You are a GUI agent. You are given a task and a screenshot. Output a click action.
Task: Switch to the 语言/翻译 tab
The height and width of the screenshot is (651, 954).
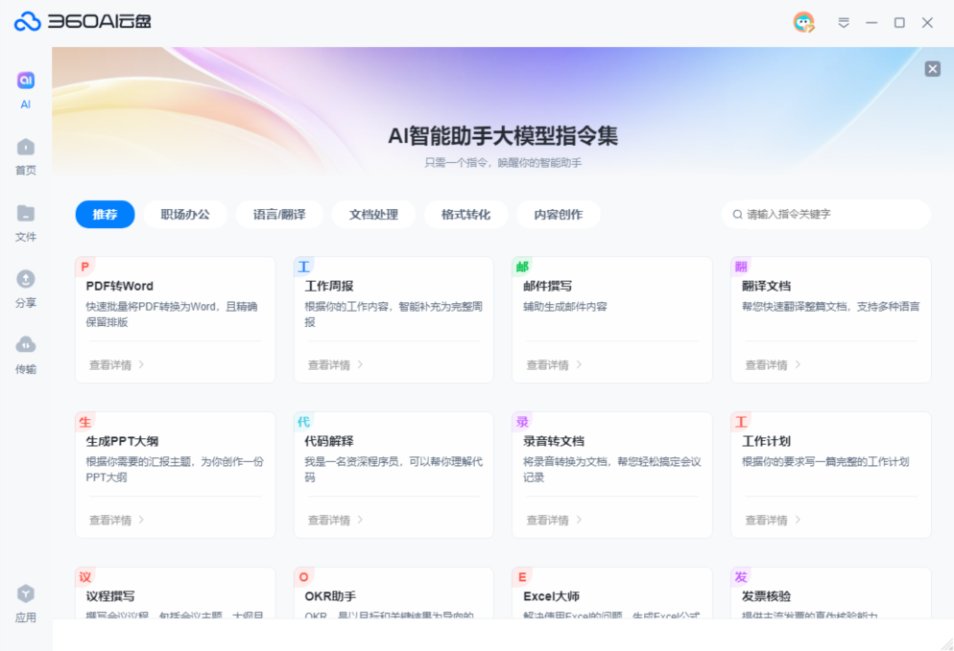point(279,215)
